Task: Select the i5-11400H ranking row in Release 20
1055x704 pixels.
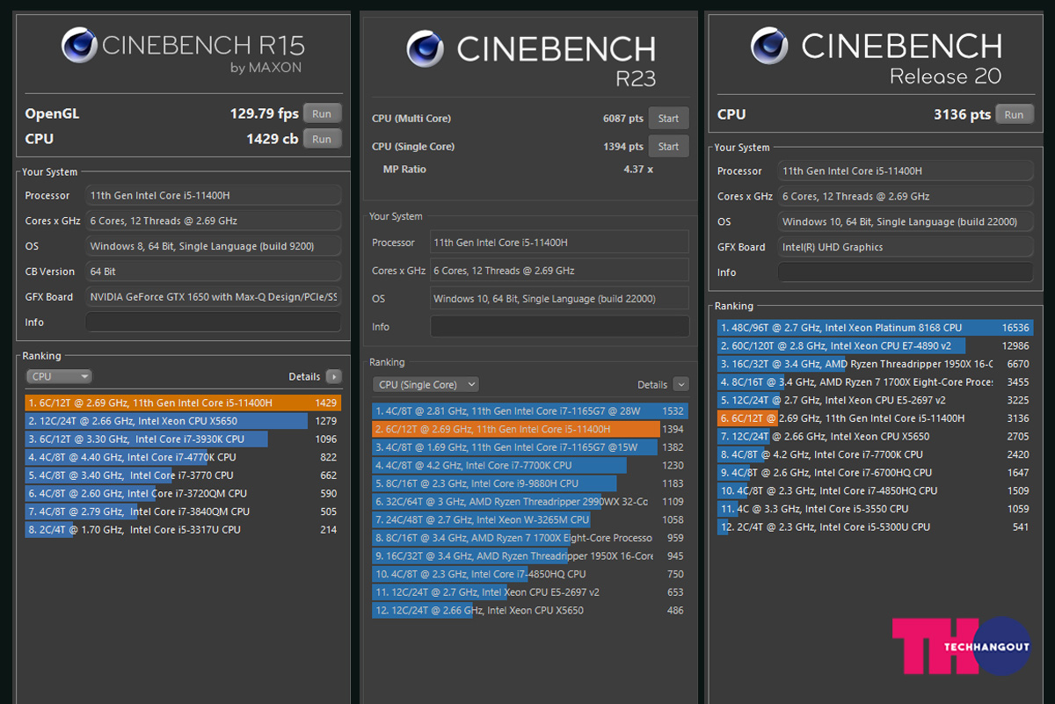Action: (876, 418)
